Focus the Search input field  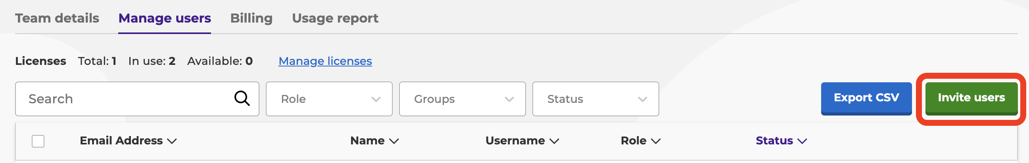tap(137, 99)
